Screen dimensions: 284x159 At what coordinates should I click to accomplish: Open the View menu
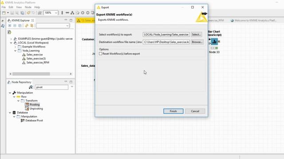pos(19,7)
